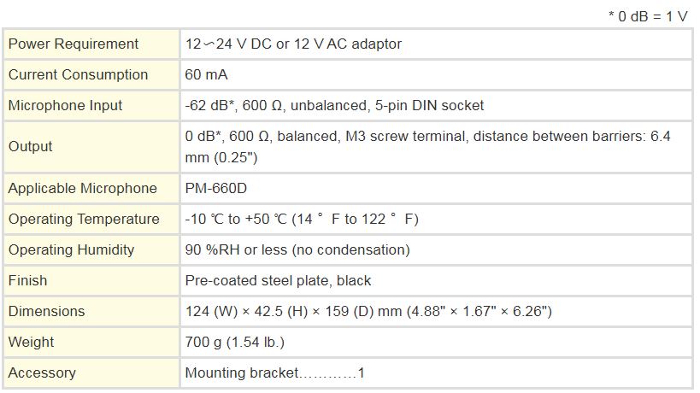Click the 60 mA value cell
The height and width of the screenshot is (393, 700).
coord(206,74)
